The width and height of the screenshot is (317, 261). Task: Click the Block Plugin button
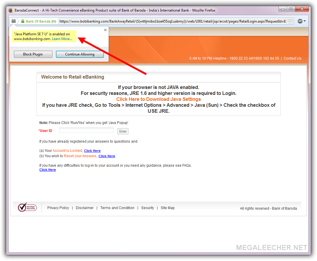pos(33,54)
